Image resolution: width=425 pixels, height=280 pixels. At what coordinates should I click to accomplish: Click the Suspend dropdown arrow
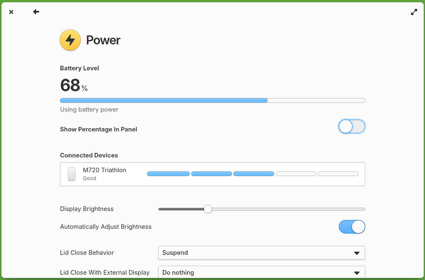click(357, 253)
